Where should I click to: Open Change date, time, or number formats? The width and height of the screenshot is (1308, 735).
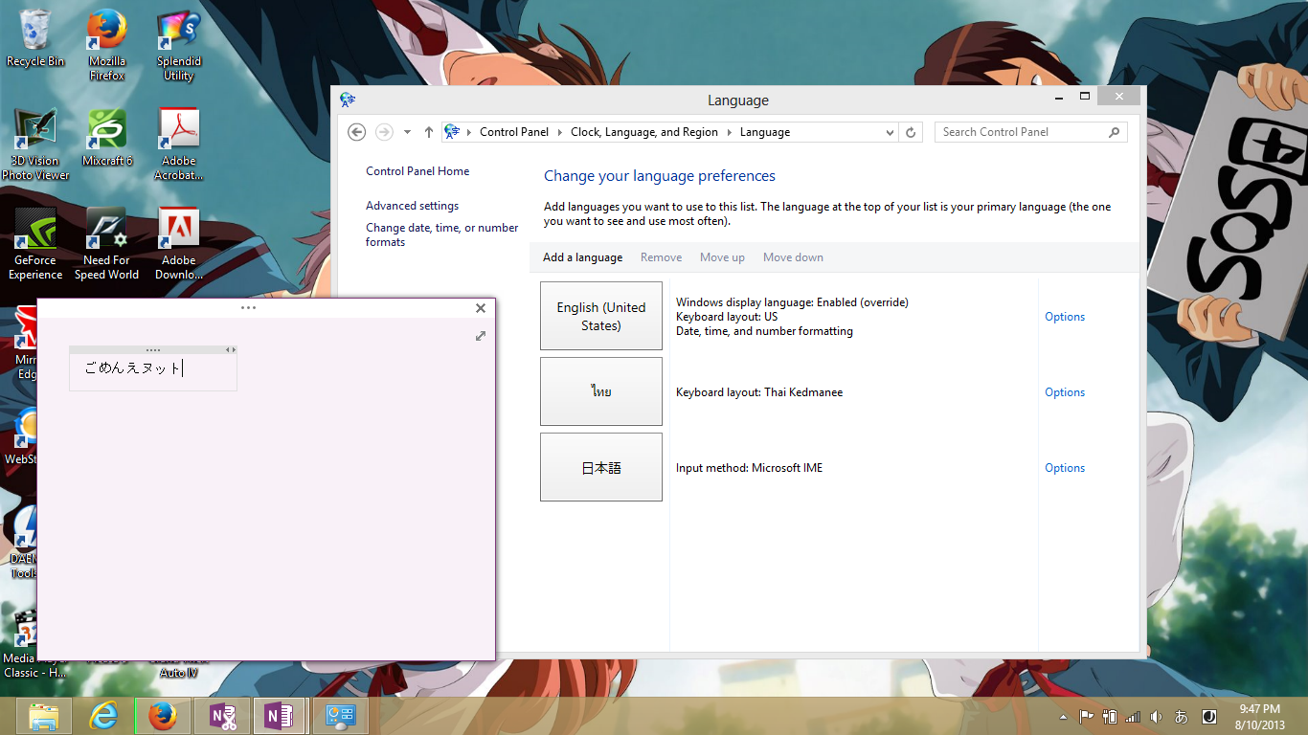click(x=441, y=234)
